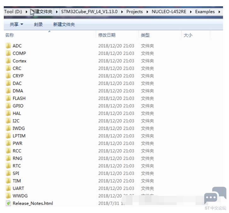The image size is (229, 213).
Task: Click the UART folder icon
Action: (x=8, y=188)
